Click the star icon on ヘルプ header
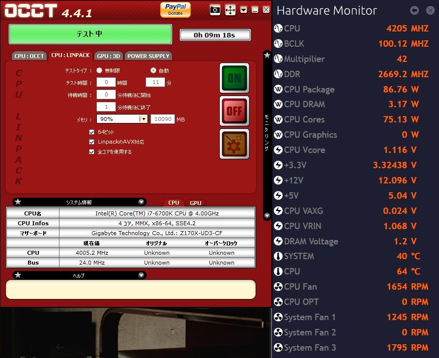Image resolution: width=439 pixels, height=358 pixels. pos(18,275)
